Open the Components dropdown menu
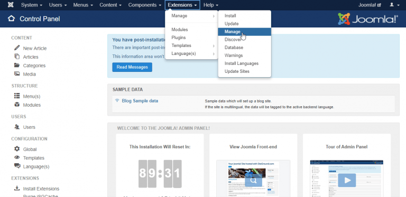 pyautogui.click(x=145, y=5)
